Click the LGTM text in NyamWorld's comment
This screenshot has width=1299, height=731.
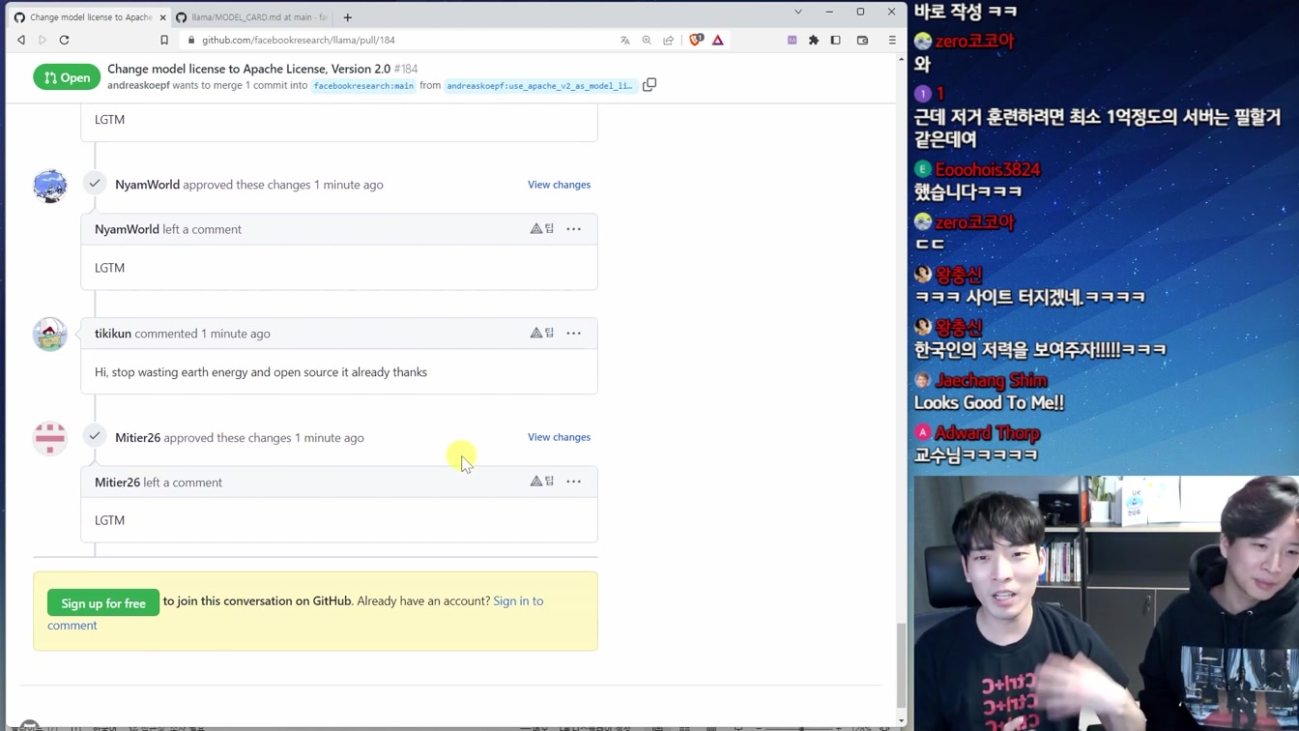coord(110,268)
